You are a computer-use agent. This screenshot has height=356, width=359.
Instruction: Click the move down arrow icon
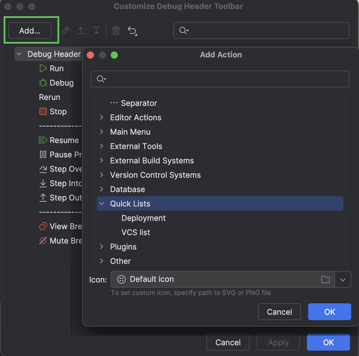96,31
